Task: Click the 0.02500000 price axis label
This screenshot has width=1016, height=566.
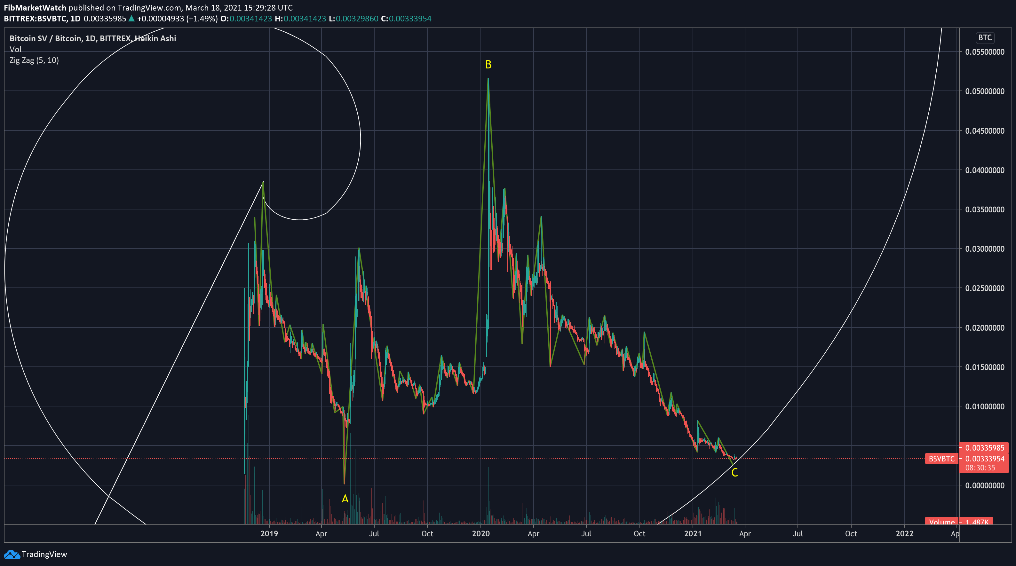Action: (985, 288)
